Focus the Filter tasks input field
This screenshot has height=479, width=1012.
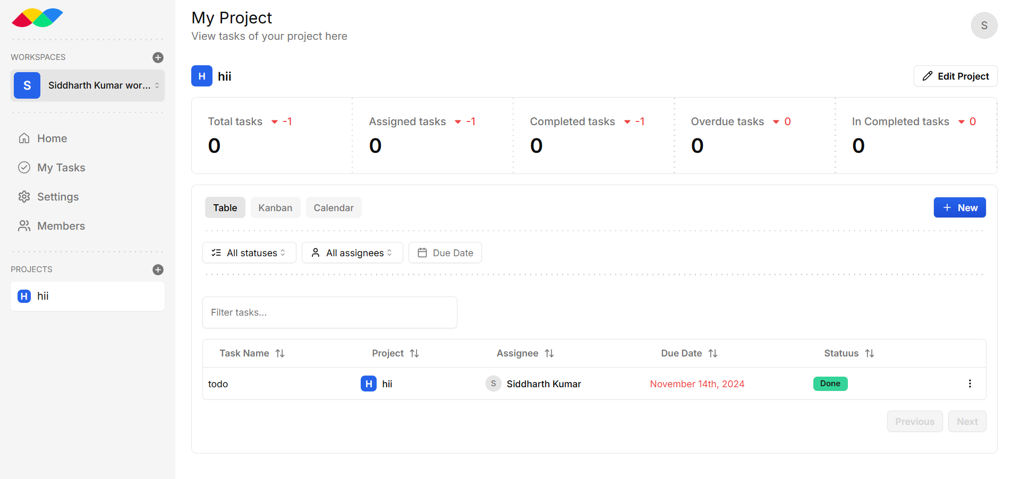[329, 312]
